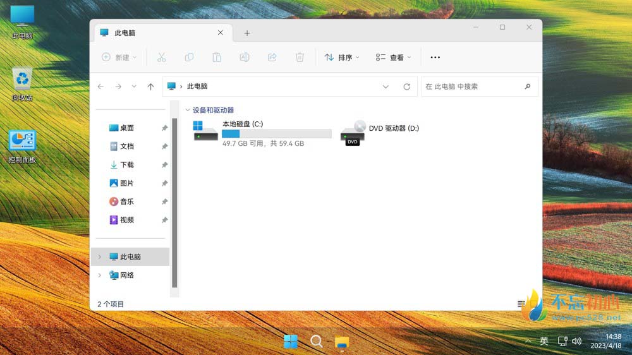Viewport: 632px width, 355px height.
Task: Open the Windows Start menu
Action: coord(291,342)
